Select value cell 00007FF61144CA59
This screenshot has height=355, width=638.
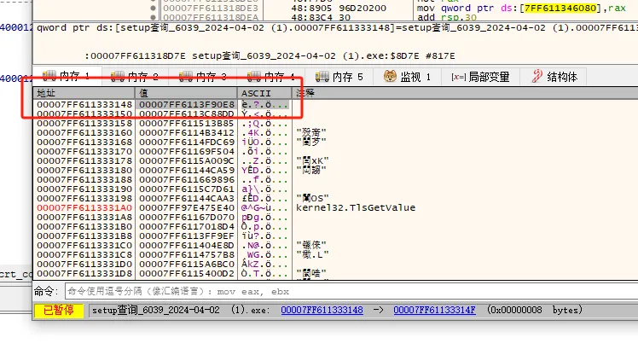coord(187,170)
